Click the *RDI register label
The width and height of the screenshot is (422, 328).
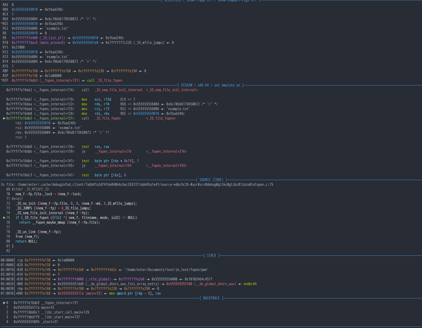(x=4, y=24)
